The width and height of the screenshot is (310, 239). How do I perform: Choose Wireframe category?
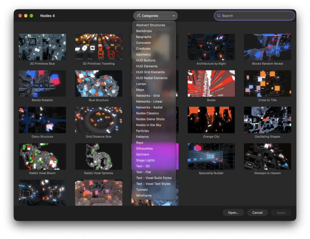click(144, 195)
